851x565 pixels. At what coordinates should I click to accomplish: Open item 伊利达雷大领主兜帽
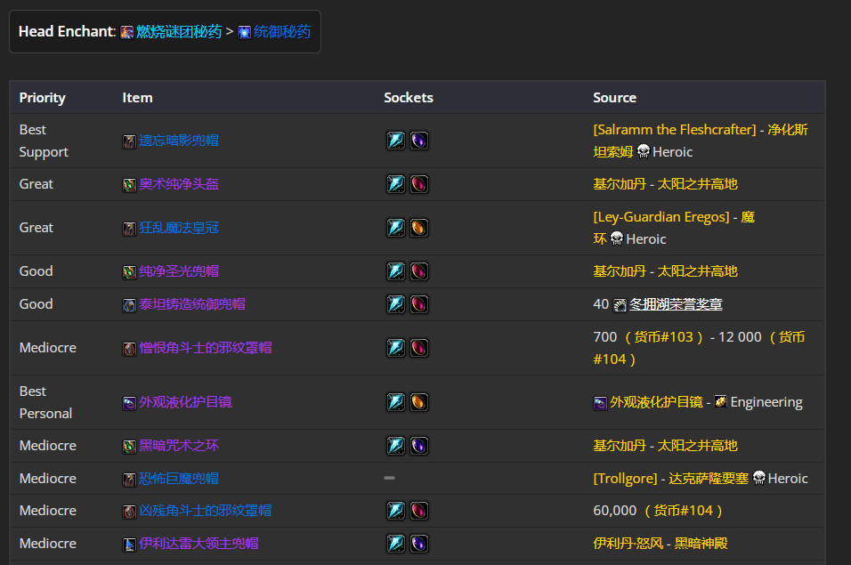(x=199, y=544)
